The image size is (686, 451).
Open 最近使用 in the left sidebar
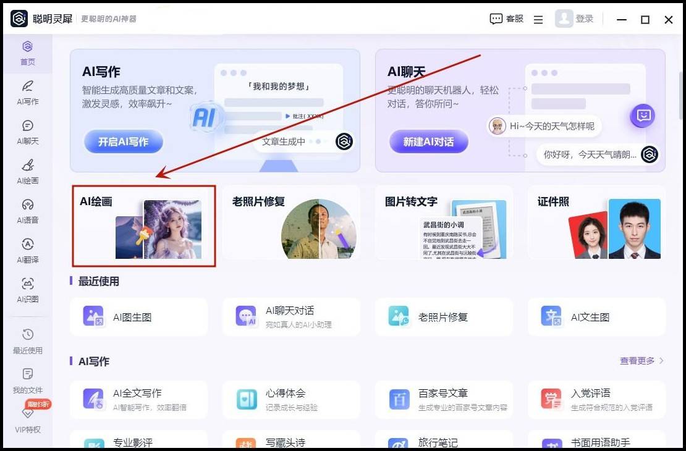point(27,342)
